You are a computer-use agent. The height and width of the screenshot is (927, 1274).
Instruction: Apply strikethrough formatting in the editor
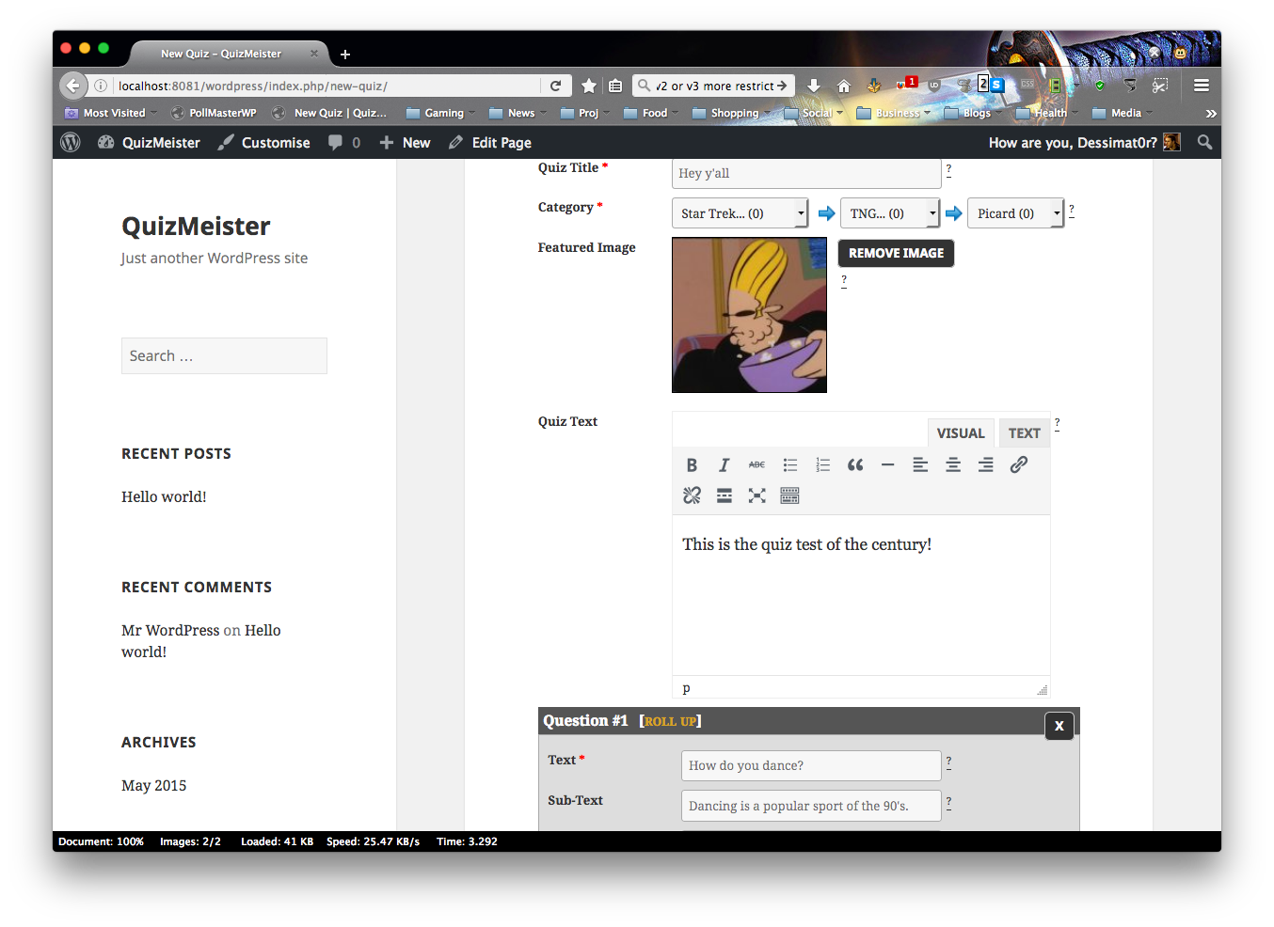click(756, 464)
